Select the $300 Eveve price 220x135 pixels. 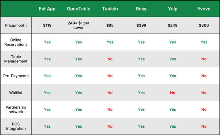[204, 26]
